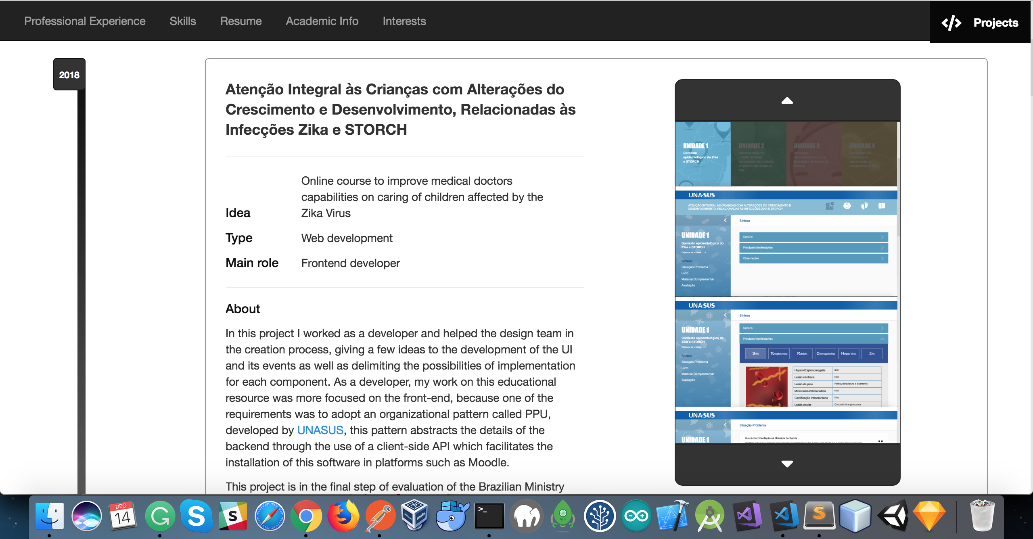Launch Siri from the dock
This screenshot has width=1033, height=539.
[x=86, y=516]
